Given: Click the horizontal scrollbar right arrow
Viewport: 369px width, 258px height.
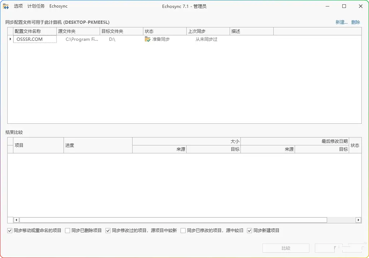Looking at the screenshot, I should tap(358, 220).
